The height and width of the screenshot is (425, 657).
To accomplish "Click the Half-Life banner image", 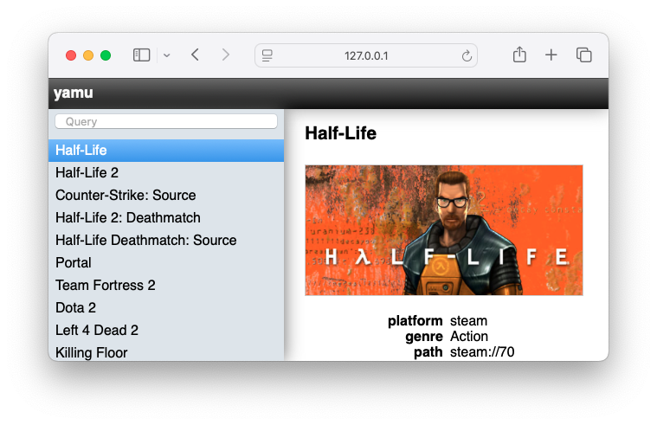I will 444,230.
